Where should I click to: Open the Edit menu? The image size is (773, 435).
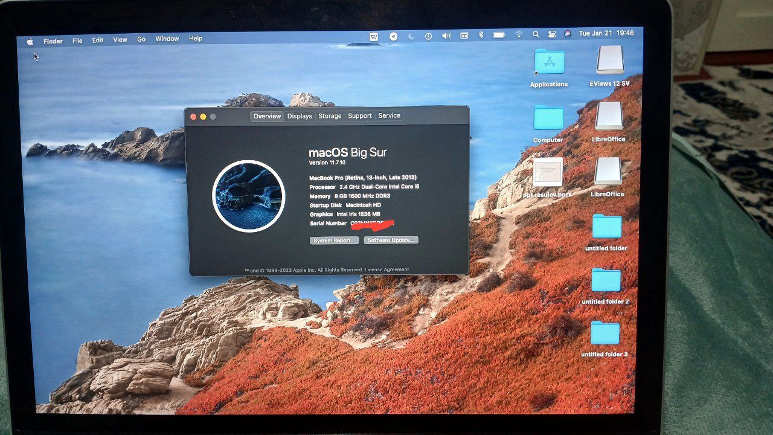pyautogui.click(x=98, y=40)
